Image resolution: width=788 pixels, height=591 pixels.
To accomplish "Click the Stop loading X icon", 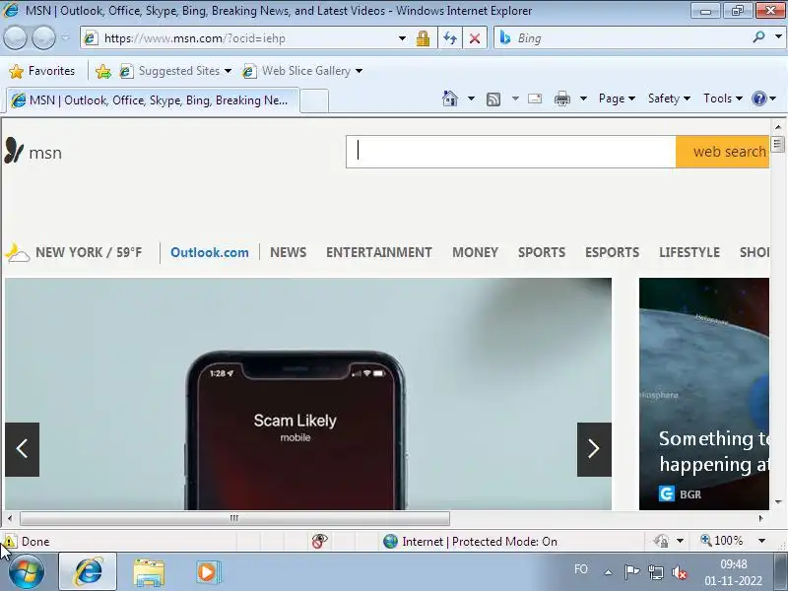I will coord(475,38).
